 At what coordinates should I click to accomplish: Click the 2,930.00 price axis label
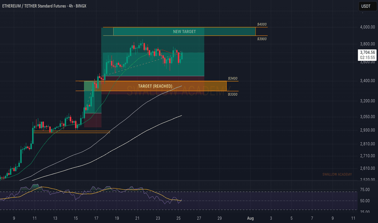(x=367, y=130)
